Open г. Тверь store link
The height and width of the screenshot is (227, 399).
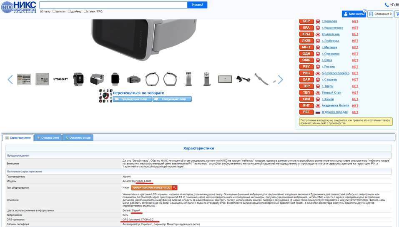point(327,86)
